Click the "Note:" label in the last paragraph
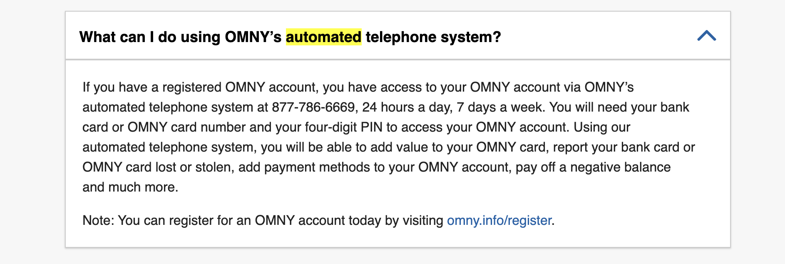 [x=98, y=220]
